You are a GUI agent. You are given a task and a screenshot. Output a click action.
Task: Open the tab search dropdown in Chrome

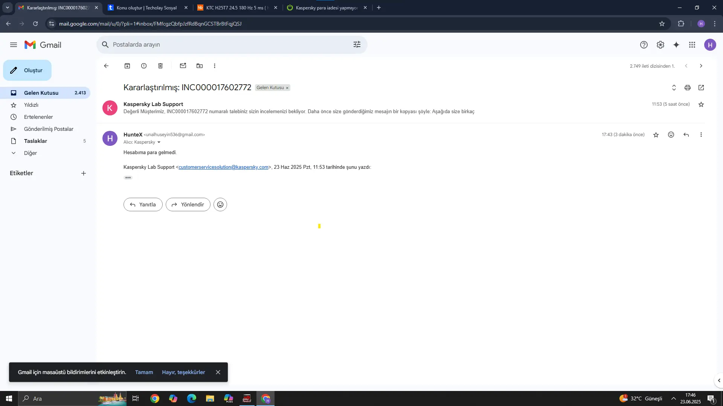tap(7, 8)
